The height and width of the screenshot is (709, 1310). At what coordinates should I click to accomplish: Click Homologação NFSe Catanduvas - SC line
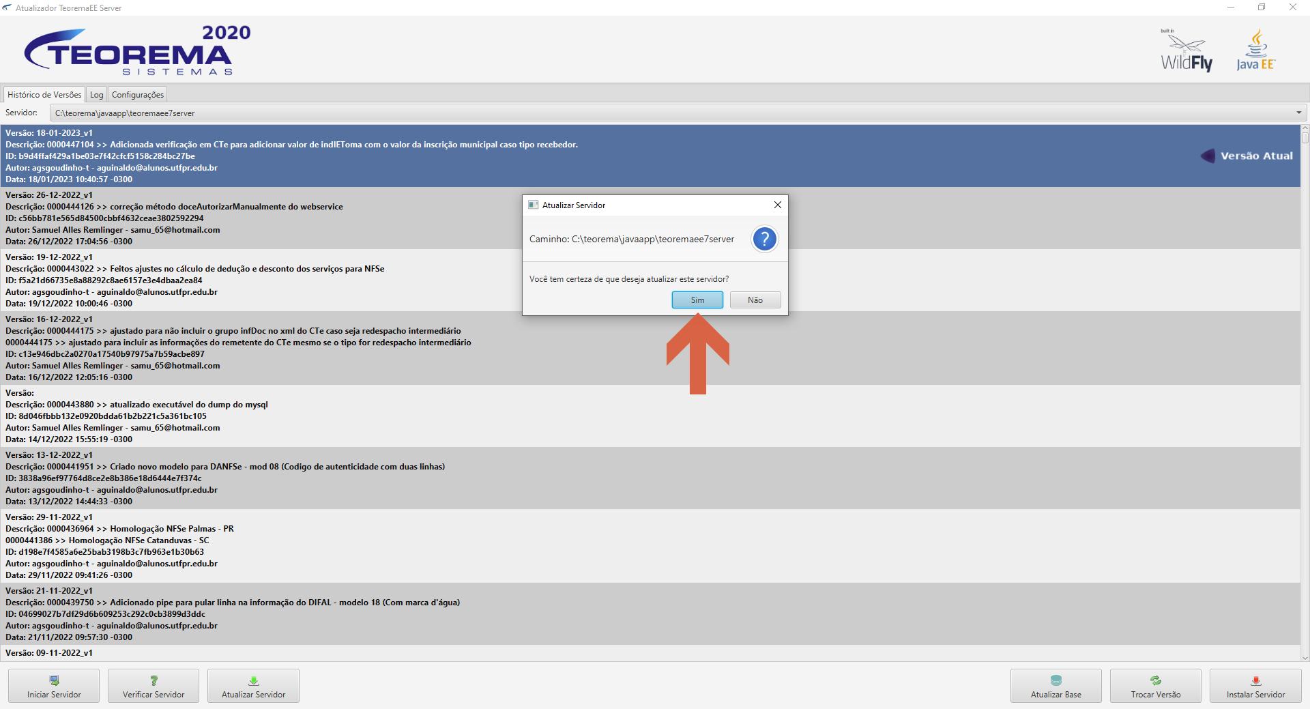[x=107, y=540]
